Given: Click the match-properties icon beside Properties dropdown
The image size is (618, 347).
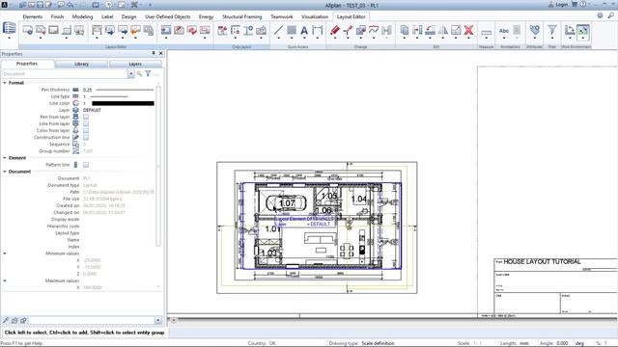Looking at the screenshot, I should click(x=139, y=73).
